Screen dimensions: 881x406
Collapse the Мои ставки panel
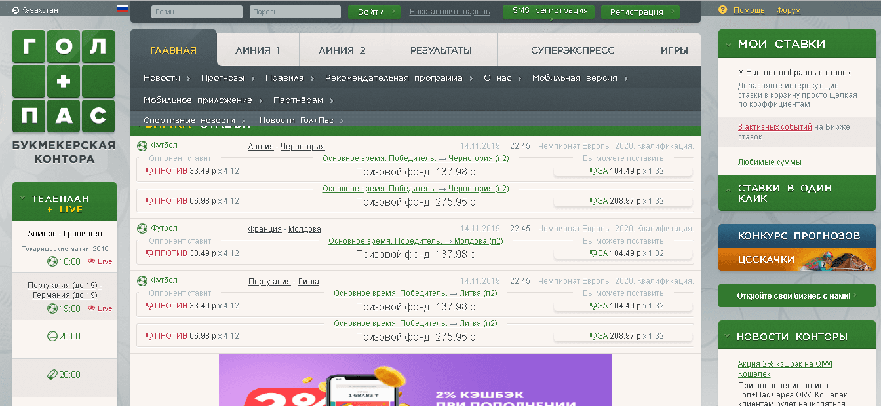(x=728, y=45)
